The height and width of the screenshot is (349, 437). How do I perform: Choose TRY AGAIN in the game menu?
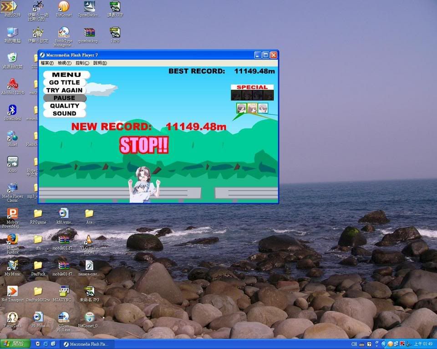(65, 90)
